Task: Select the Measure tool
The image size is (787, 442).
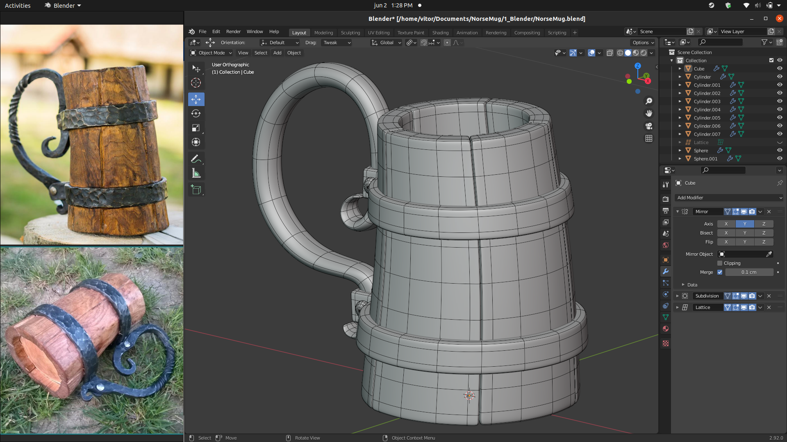Action: coord(196,173)
